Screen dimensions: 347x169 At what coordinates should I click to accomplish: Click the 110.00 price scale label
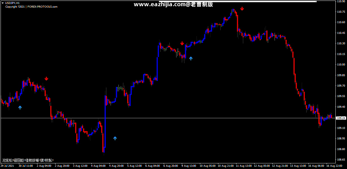(341, 65)
